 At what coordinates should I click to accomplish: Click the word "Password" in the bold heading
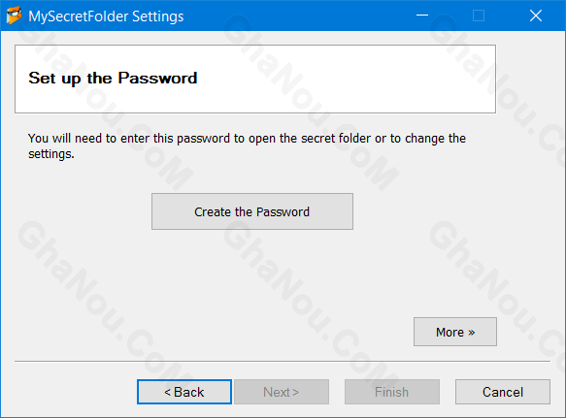[x=157, y=79]
